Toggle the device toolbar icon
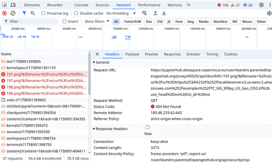This screenshot has width=272, height=162. (x=14, y=5)
